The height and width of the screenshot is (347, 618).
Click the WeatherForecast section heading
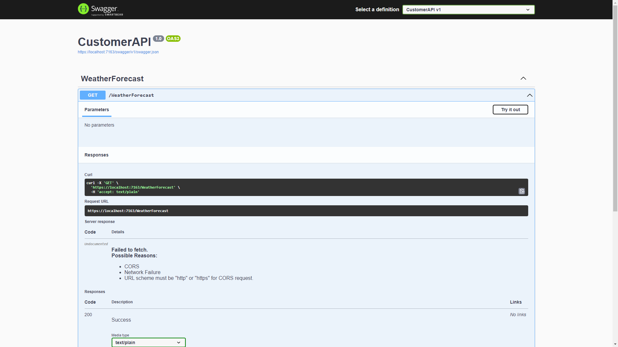[x=112, y=79]
